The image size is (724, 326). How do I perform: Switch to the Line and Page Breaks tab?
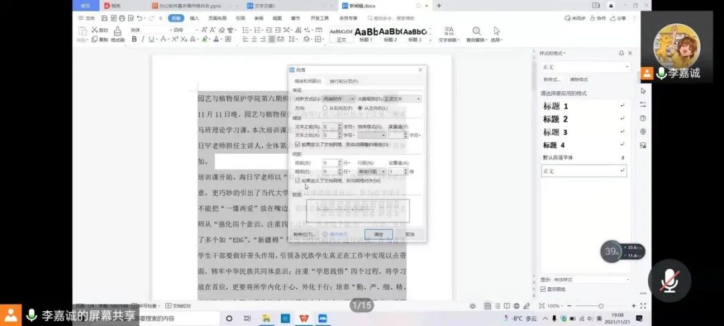[x=344, y=81]
